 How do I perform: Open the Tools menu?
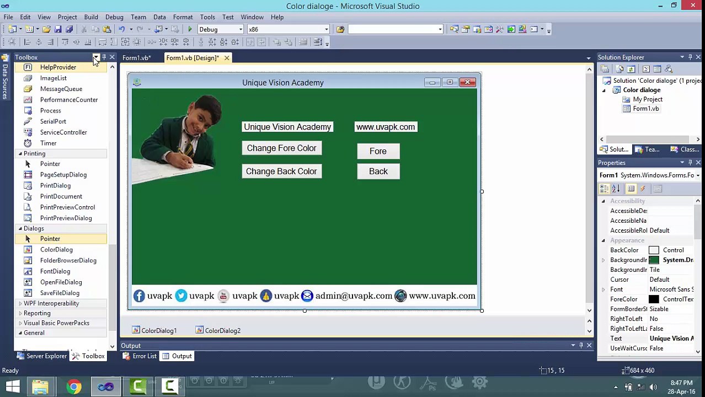coord(207,17)
